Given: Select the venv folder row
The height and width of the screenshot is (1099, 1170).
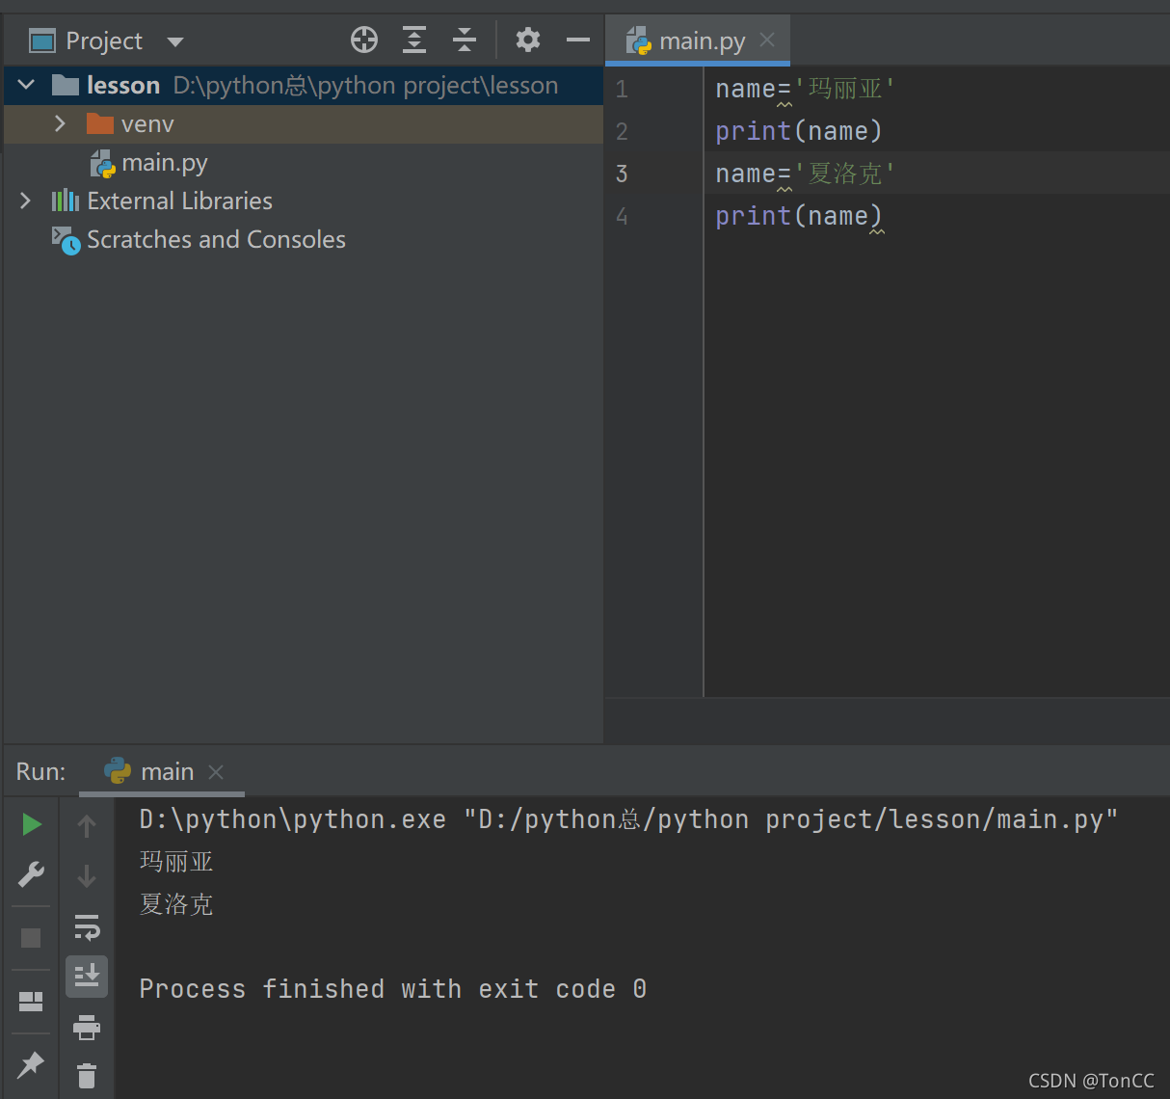Looking at the screenshot, I should [304, 124].
